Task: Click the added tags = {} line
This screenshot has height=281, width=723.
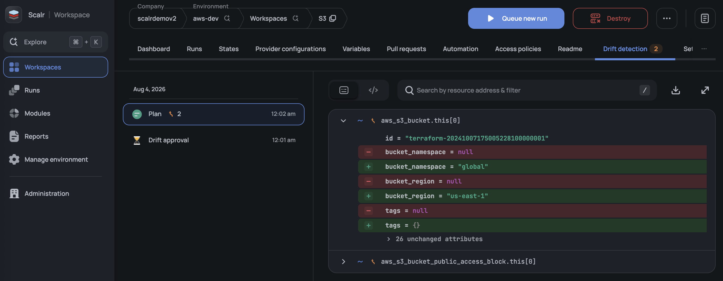Action: pyautogui.click(x=532, y=225)
